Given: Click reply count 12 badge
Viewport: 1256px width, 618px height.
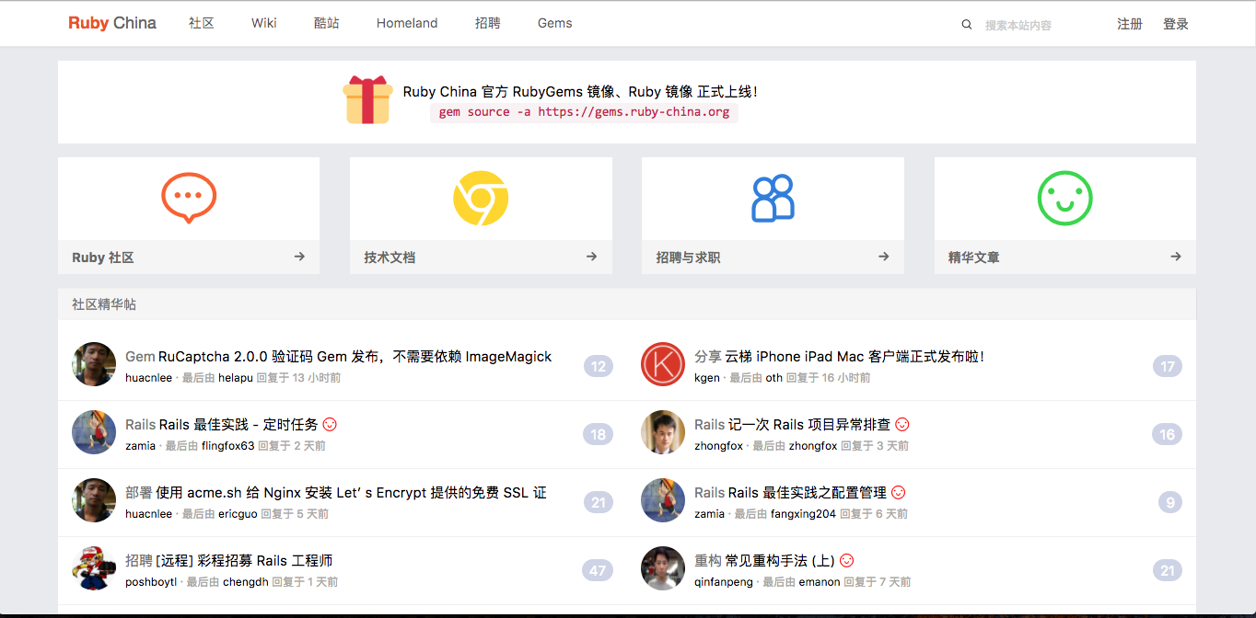Looking at the screenshot, I should 599,367.
